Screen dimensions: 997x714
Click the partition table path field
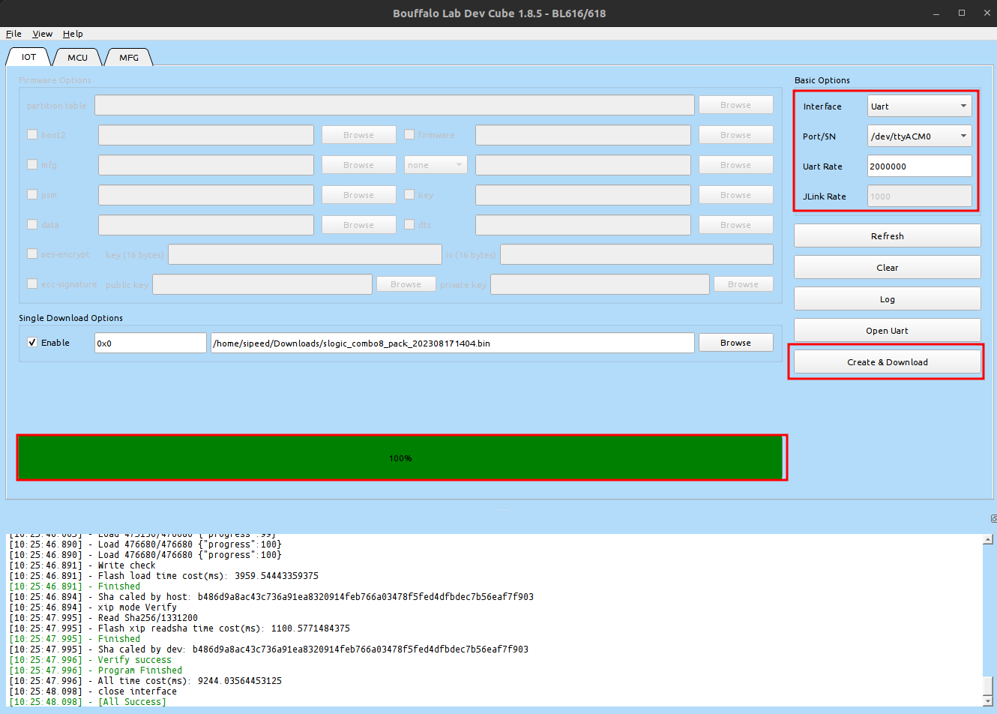[394, 105]
